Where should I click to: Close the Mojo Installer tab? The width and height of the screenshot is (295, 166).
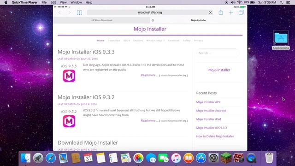153,20
